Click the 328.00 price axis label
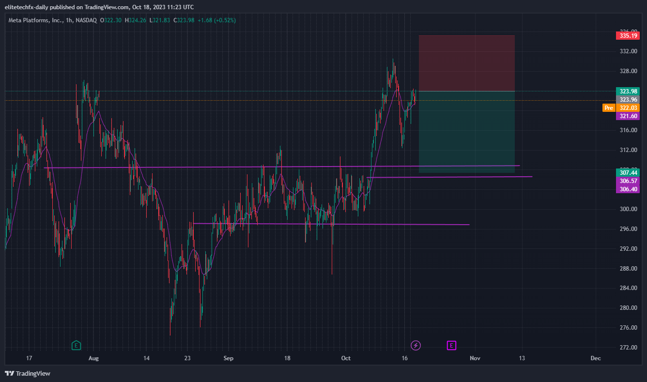The width and height of the screenshot is (647, 382). (628, 71)
